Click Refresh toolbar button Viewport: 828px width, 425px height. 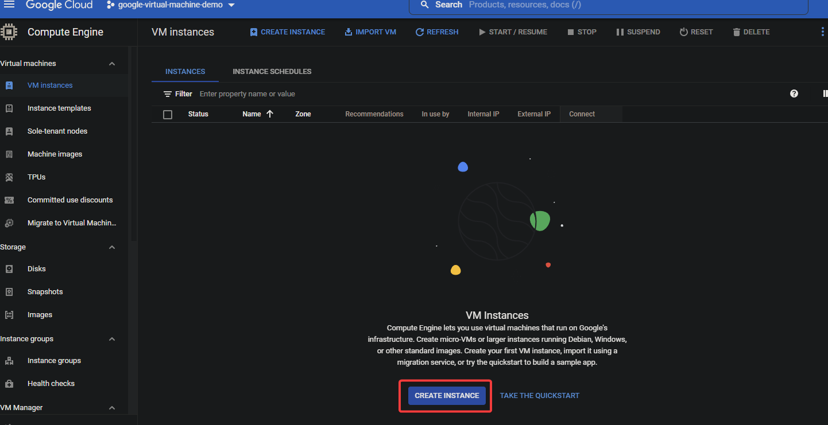point(437,32)
